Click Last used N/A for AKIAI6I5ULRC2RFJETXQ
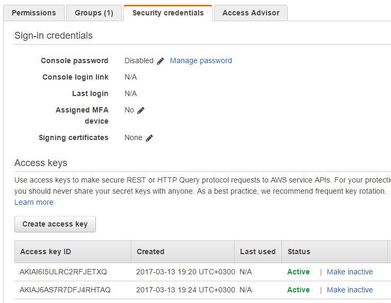The width and height of the screenshot is (391, 303). click(246, 272)
